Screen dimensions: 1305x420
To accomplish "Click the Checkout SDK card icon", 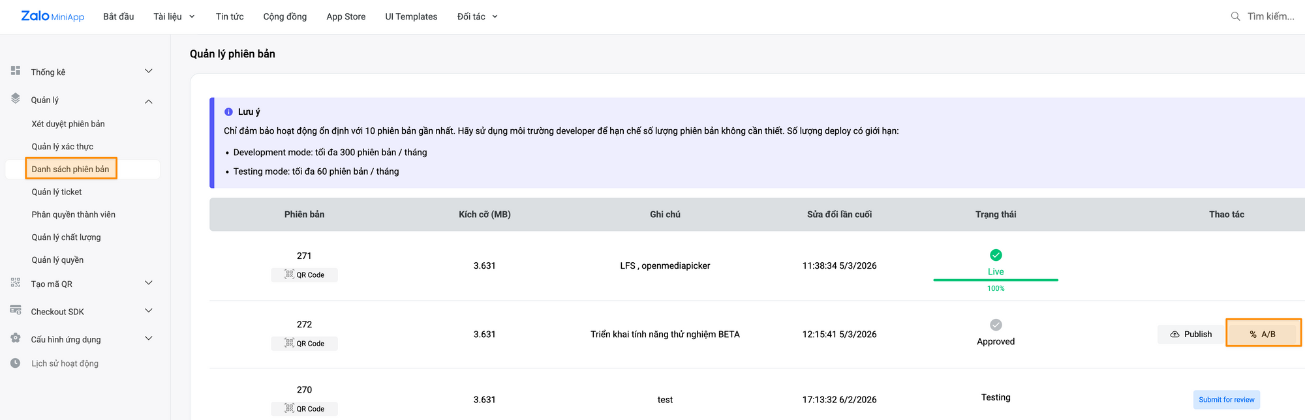I will (16, 310).
